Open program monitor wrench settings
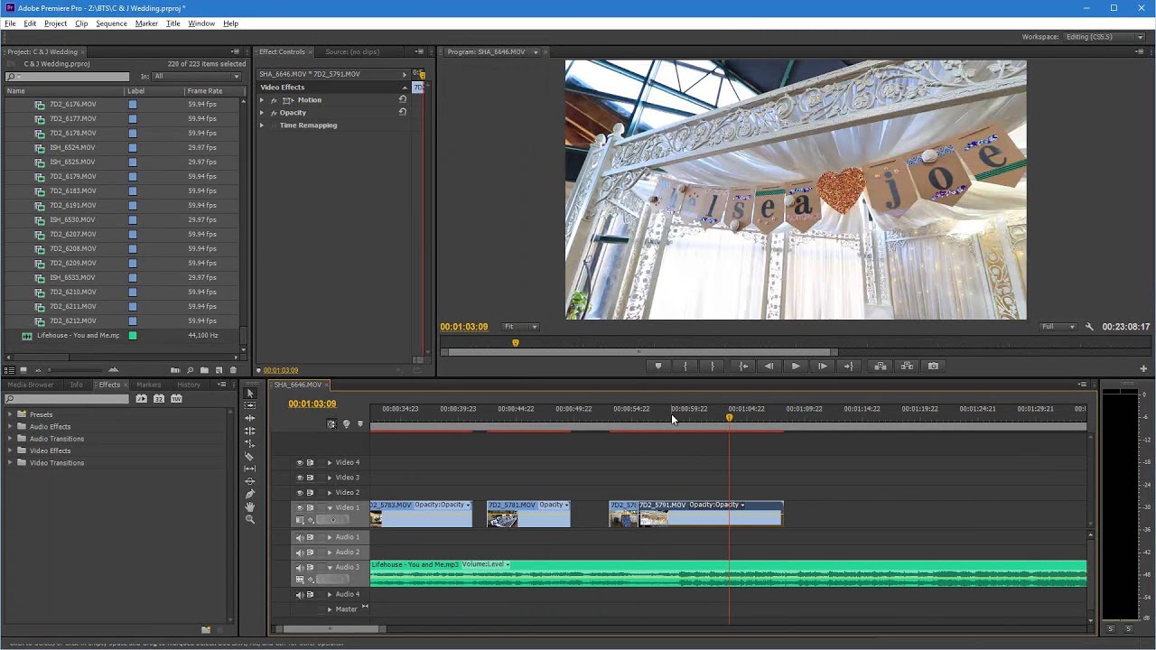 (x=1089, y=327)
